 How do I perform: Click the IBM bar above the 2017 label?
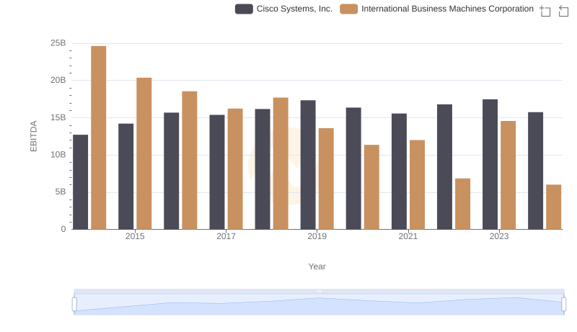coord(235,169)
